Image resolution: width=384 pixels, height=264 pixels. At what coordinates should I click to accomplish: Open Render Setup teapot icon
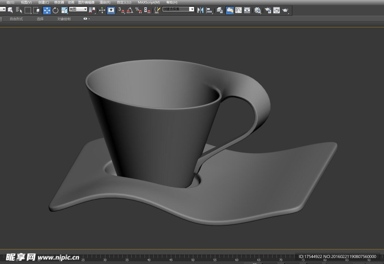coord(268,10)
